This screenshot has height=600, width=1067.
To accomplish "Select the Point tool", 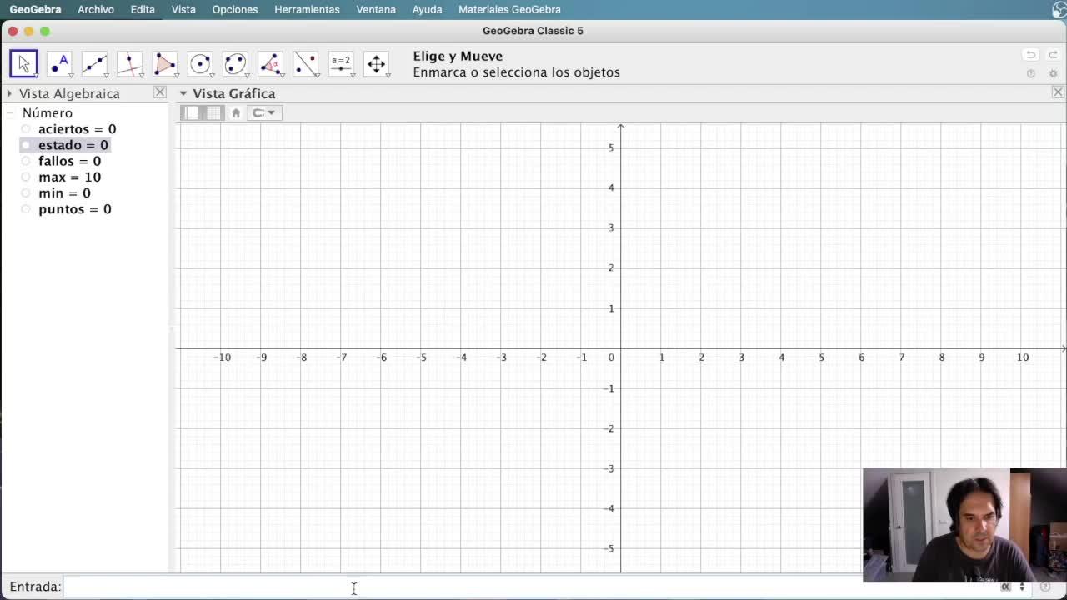I will click(59, 64).
